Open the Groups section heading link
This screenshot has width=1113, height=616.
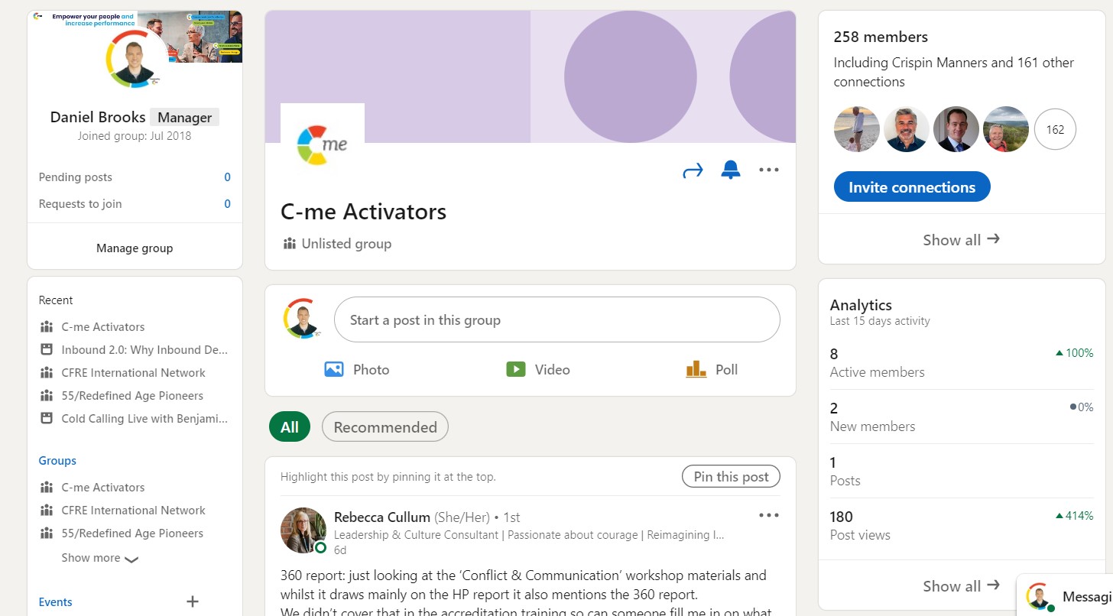[x=57, y=461]
